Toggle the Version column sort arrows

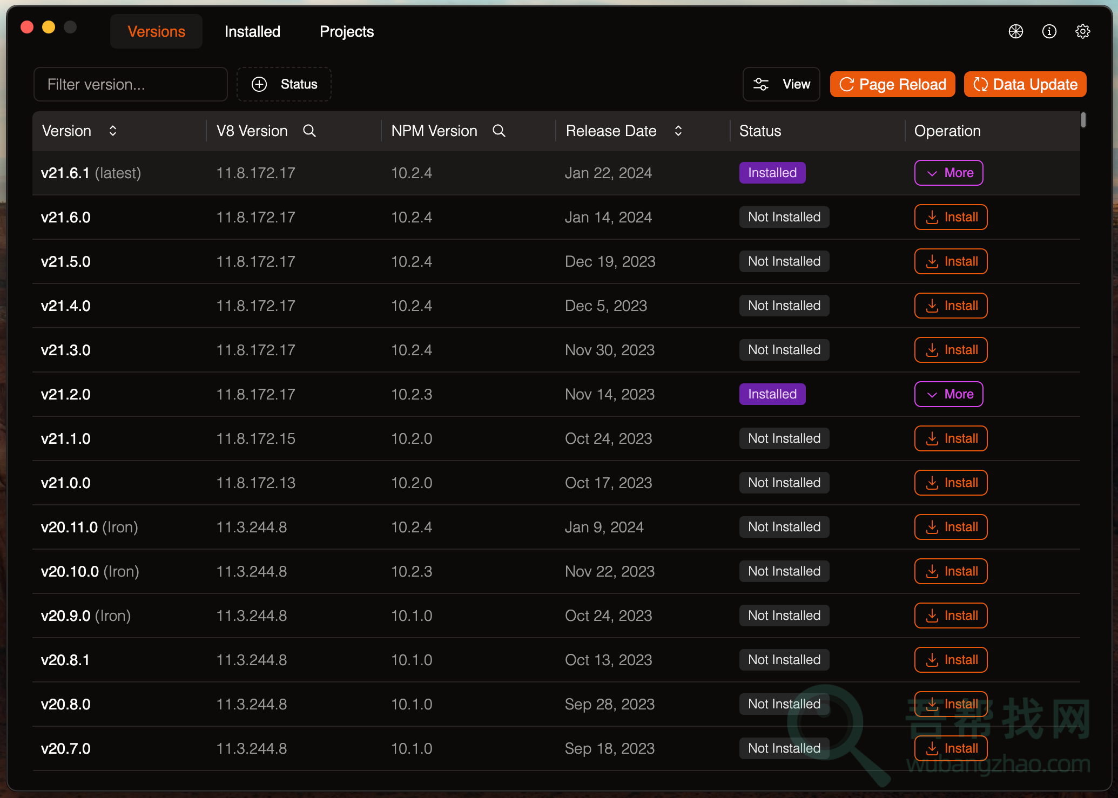pyautogui.click(x=113, y=131)
